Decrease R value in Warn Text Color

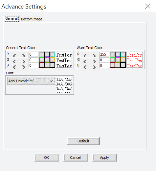click(x=85, y=56)
